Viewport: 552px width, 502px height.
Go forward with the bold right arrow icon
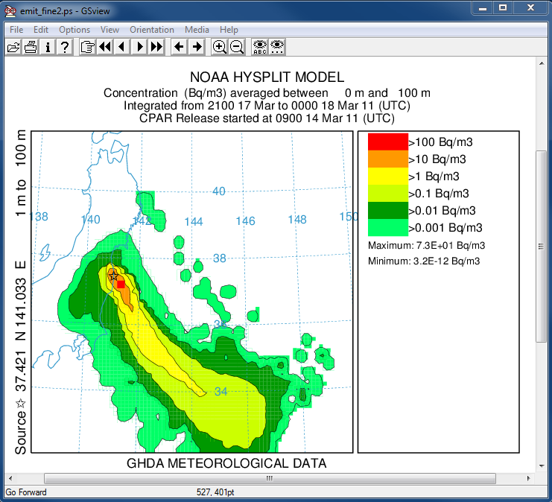(197, 47)
